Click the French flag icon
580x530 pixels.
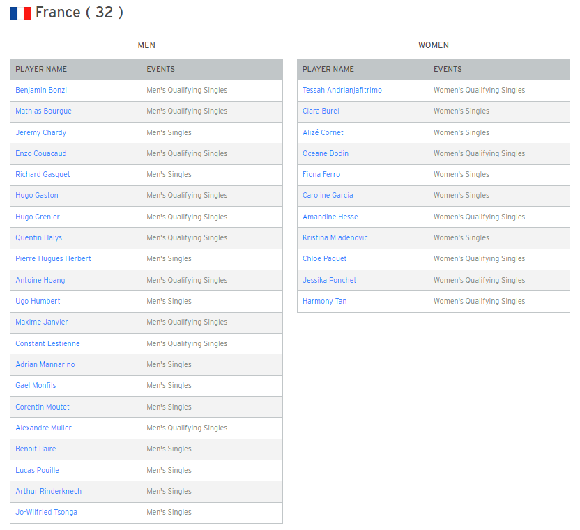[20, 13]
